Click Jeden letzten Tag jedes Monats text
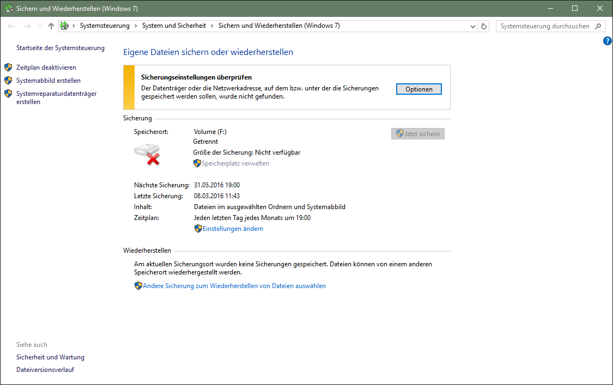Viewport: 613px width, 385px height. [x=252, y=218]
